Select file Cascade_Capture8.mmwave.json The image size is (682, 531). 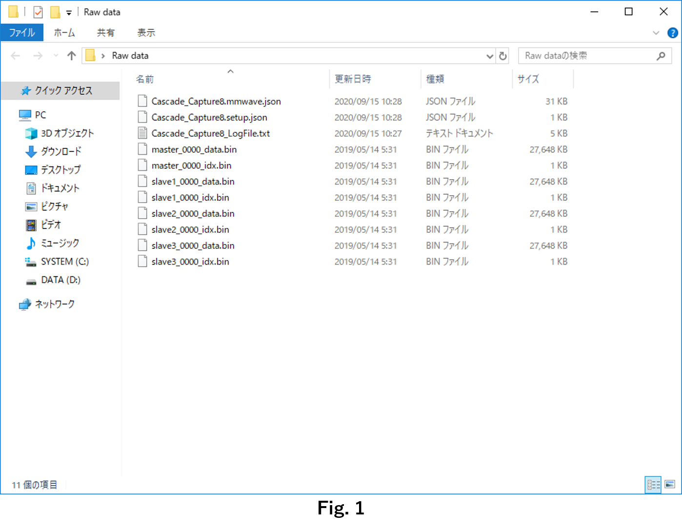coord(216,101)
